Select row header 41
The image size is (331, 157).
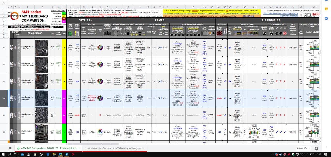tap(4, 48)
